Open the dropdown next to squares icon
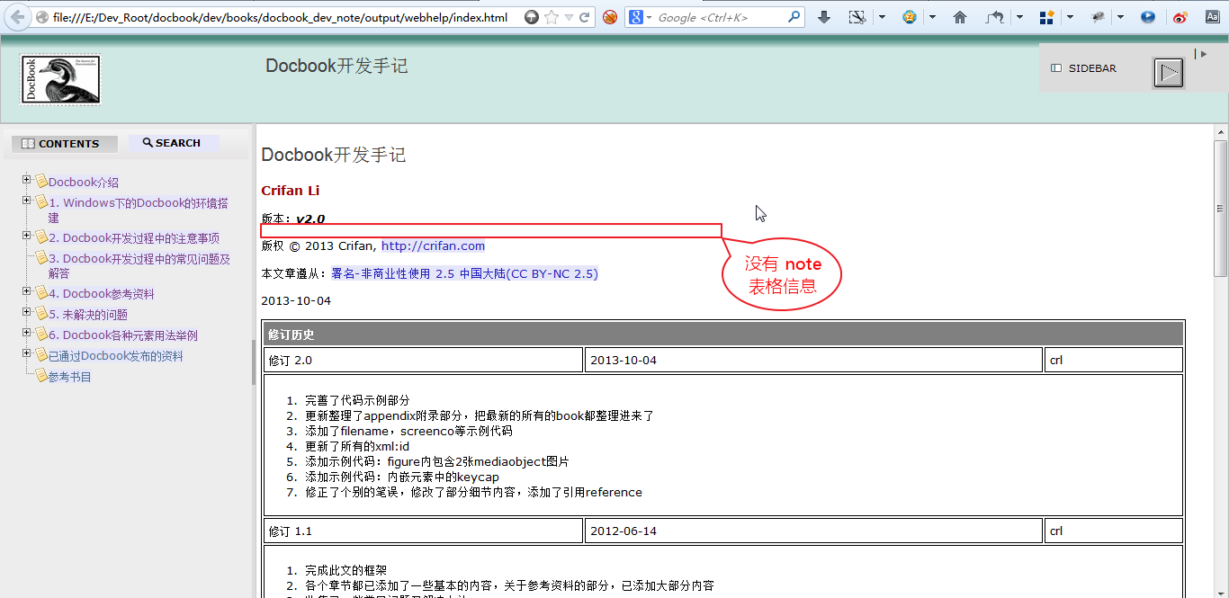The width and height of the screenshot is (1229, 598). pyautogui.click(x=1070, y=17)
